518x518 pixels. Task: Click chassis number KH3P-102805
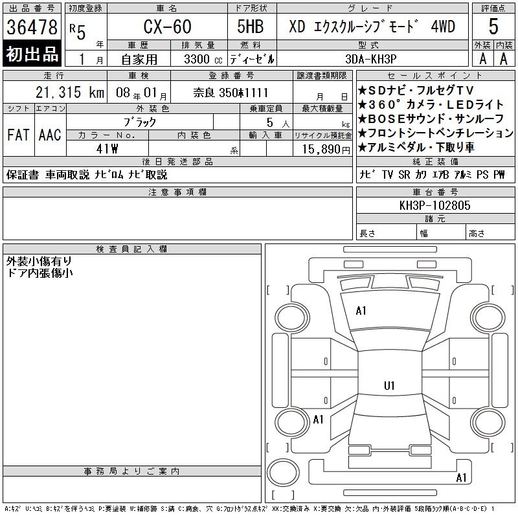(x=434, y=205)
